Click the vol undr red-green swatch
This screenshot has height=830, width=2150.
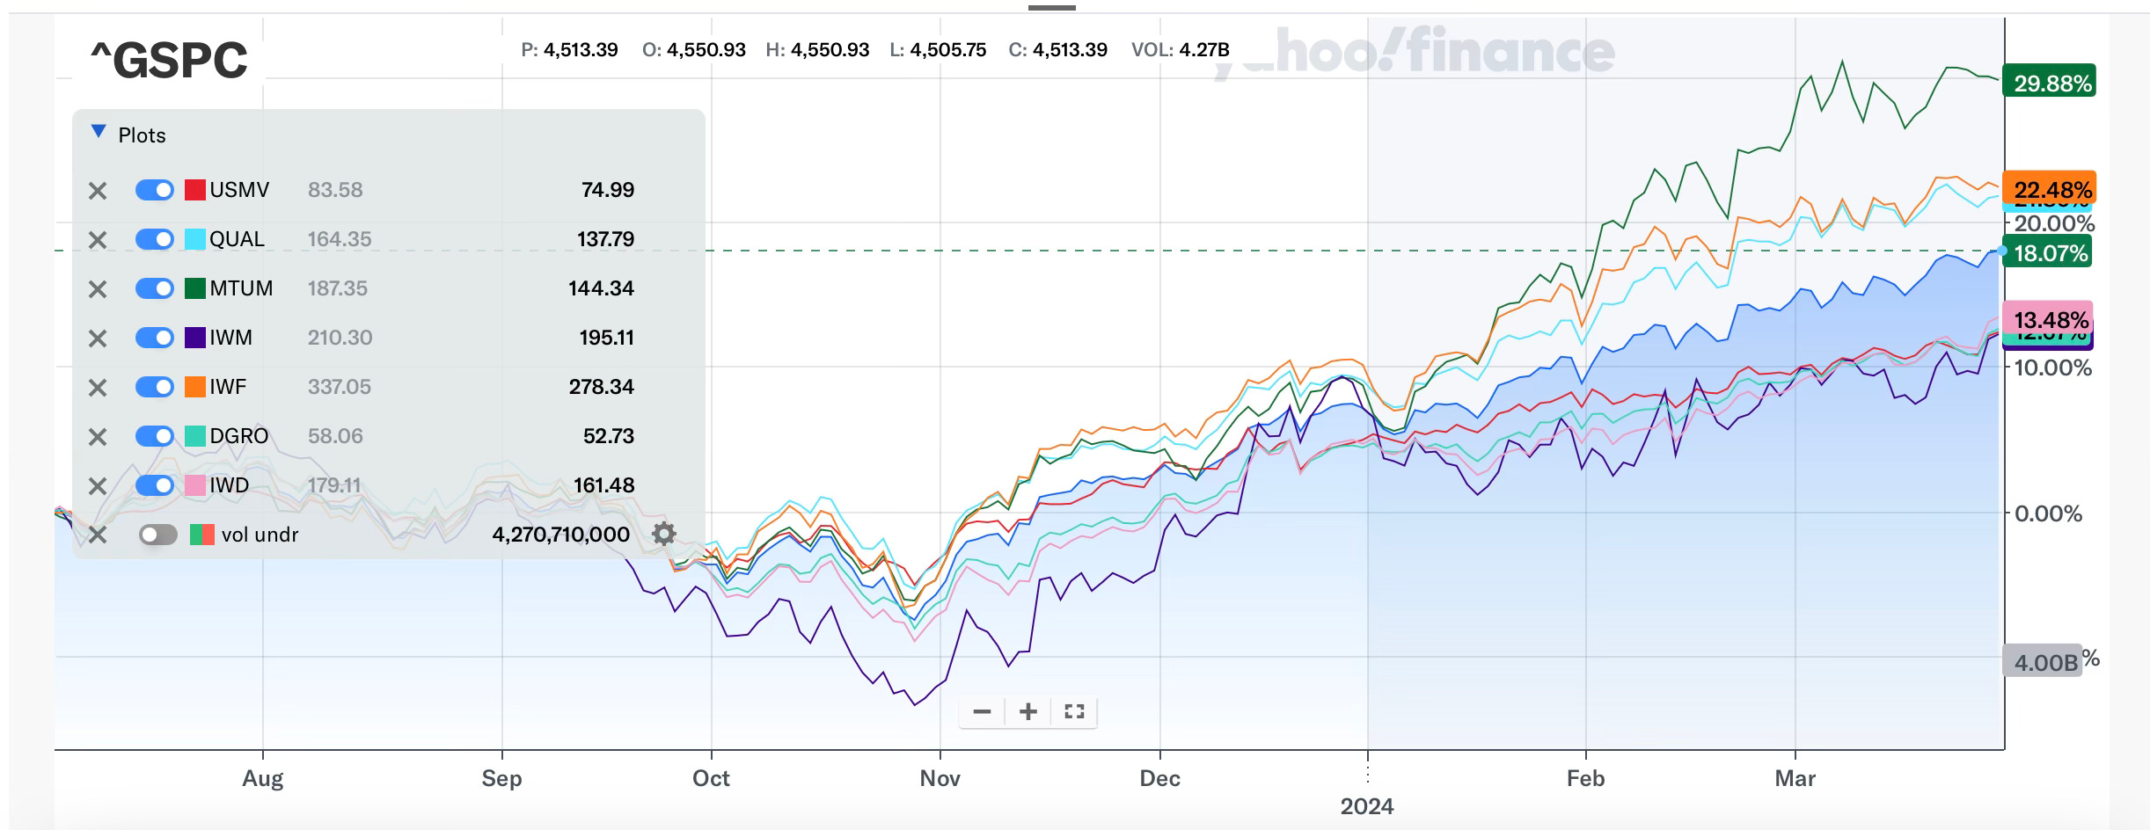coord(202,535)
